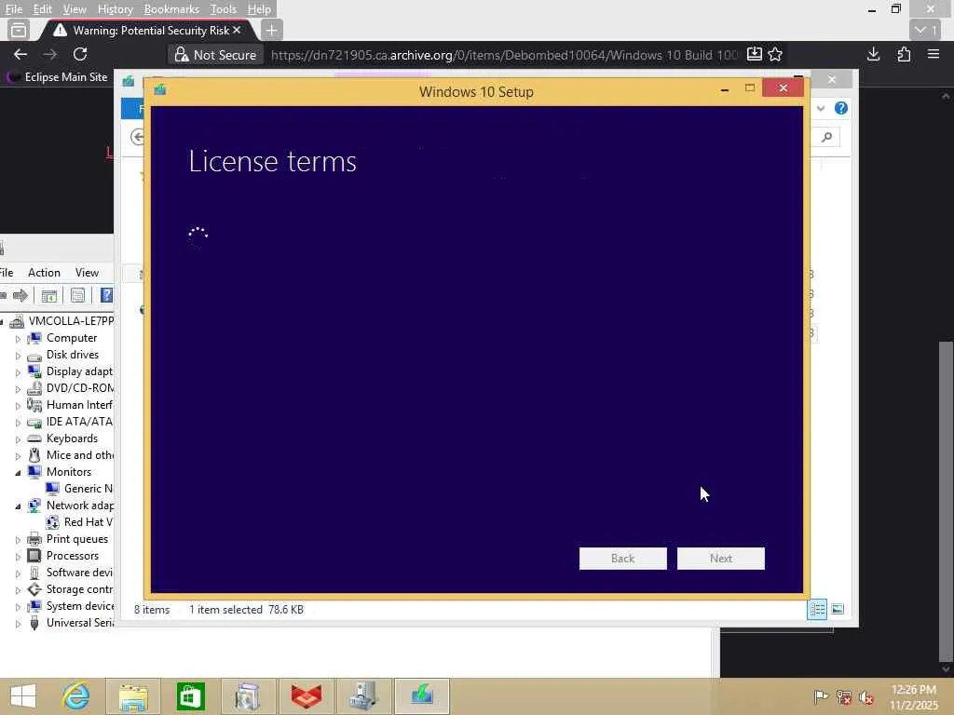The image size is (954, 715).
Task: Open the red taskbar application icon
Action: point(306,696)
